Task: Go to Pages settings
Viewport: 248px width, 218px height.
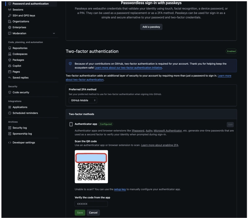Action: click(16, 72)
